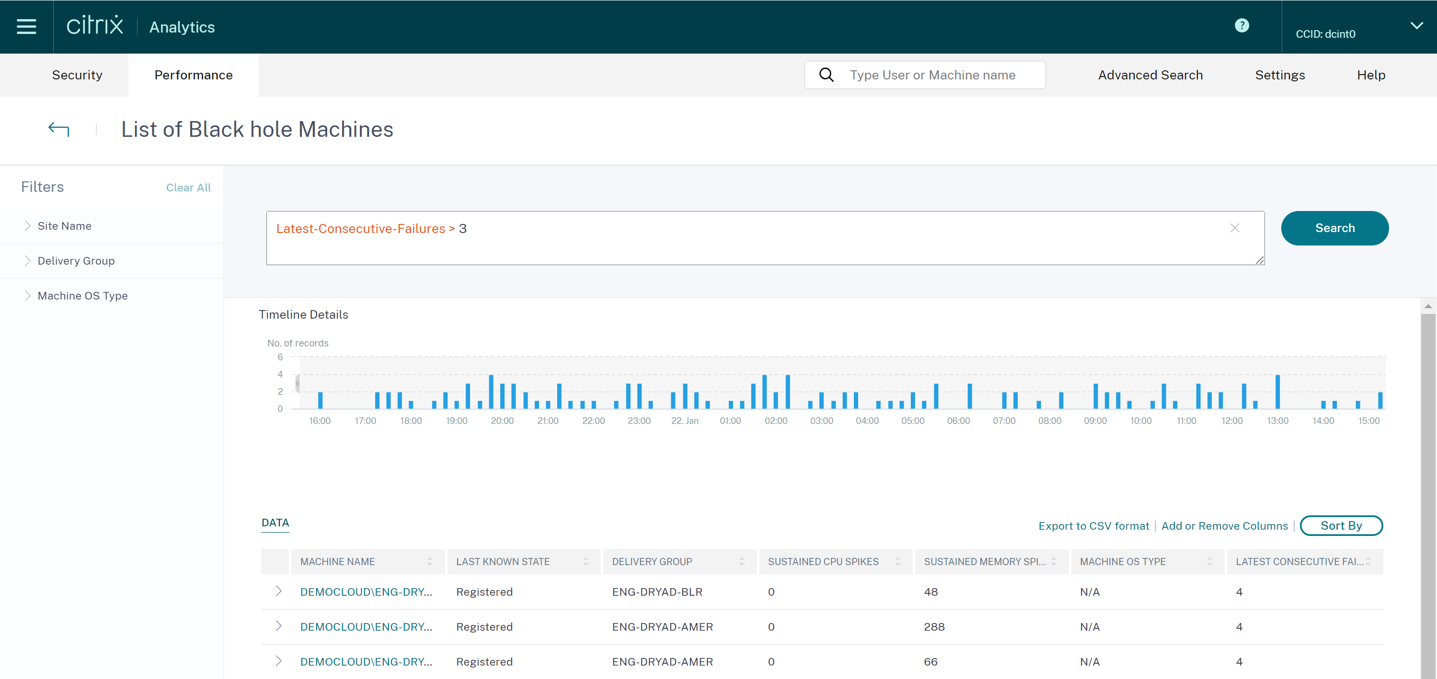
Task: Sort by Sustained CPU Spikes column arrows
Action: (897, 561)
